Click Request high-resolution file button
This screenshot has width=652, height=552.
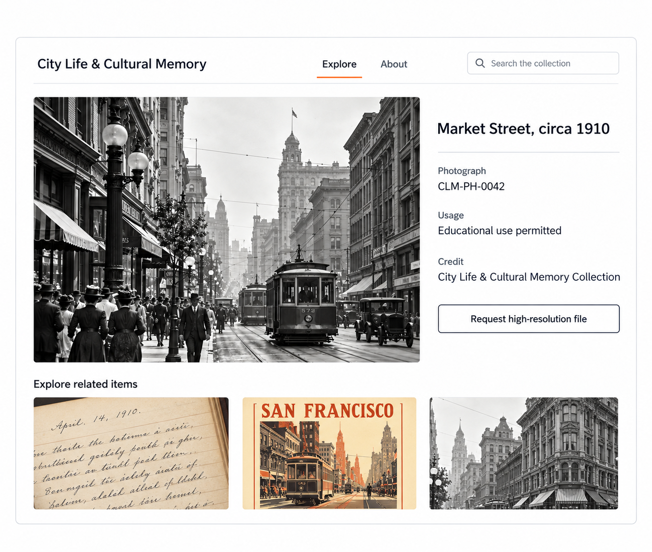point(529,319)
